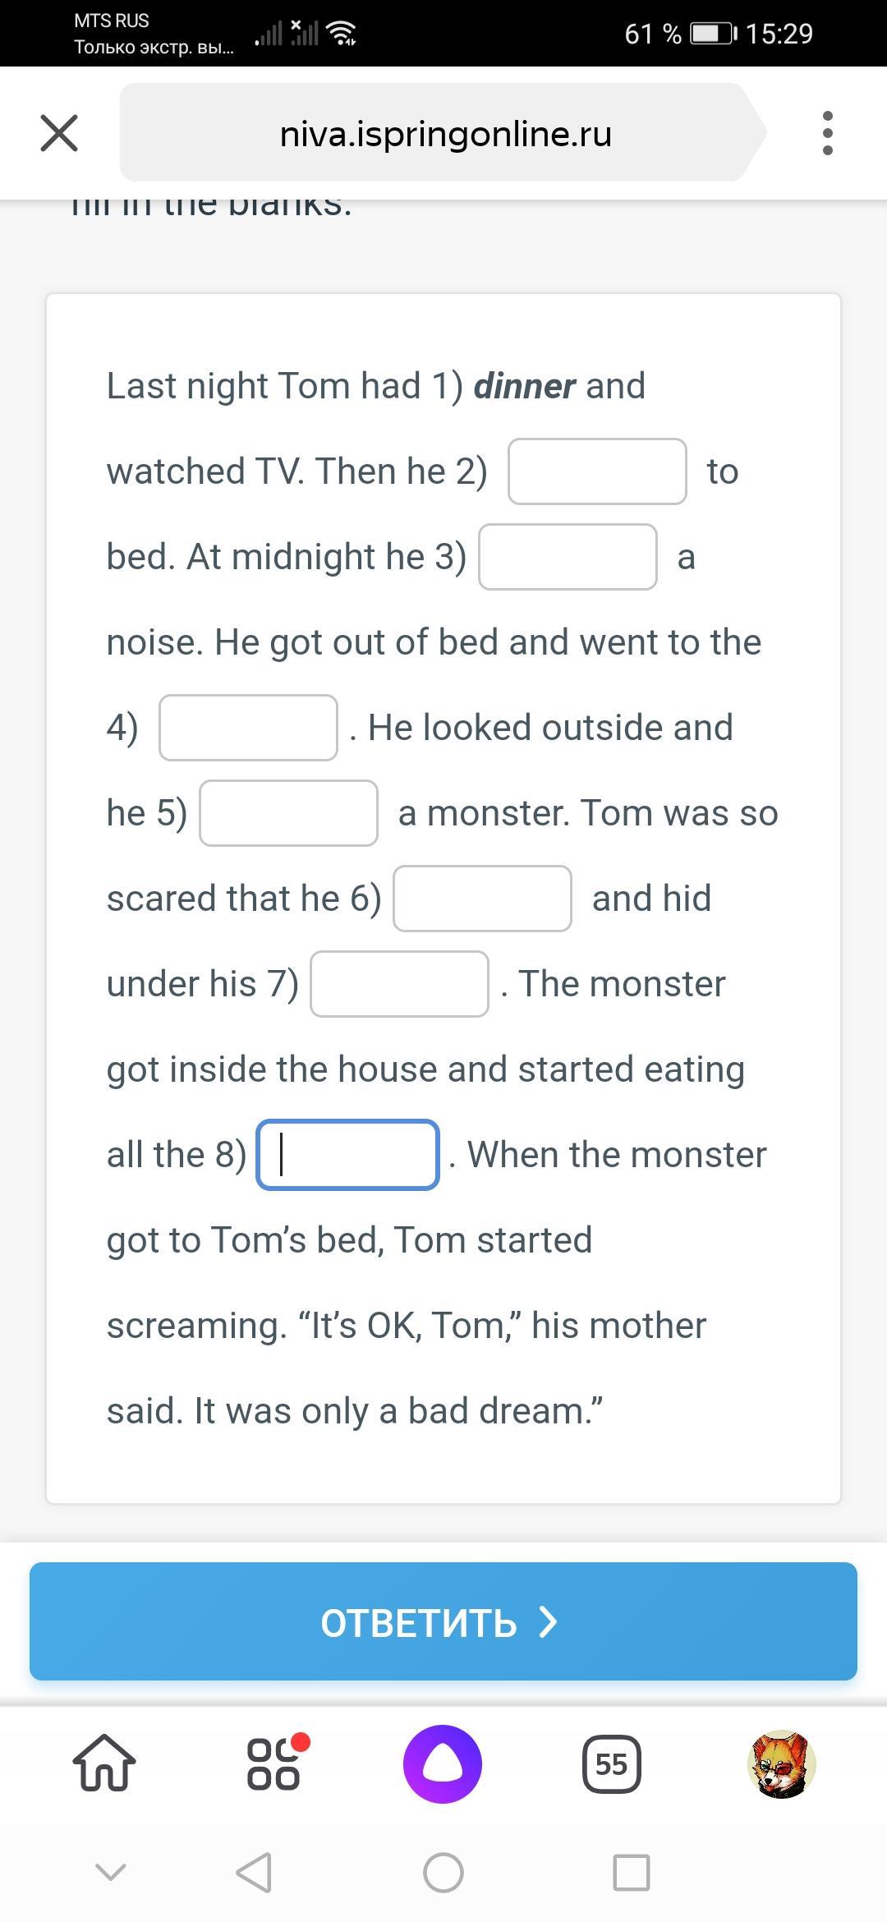Go to browser home page icon
This screenshot has height=1922, width=887.
[x=104, y=1763]
